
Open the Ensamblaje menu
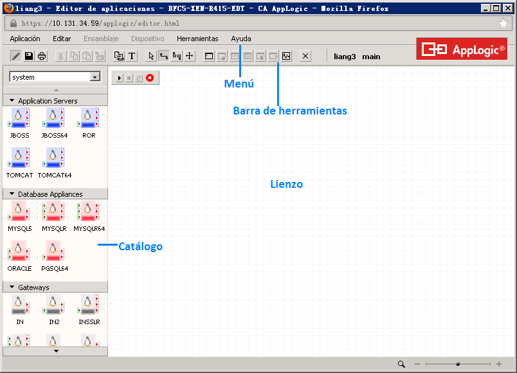point(101,39)
